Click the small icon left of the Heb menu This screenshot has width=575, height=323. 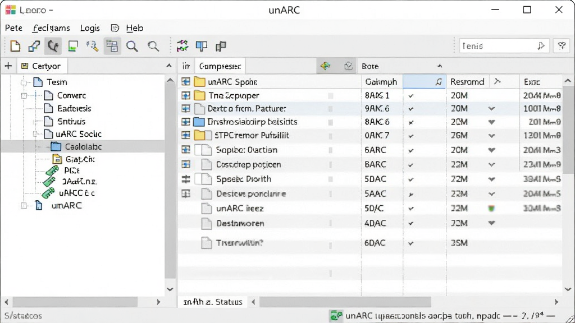pyautogui.click(x=115, y=28)
